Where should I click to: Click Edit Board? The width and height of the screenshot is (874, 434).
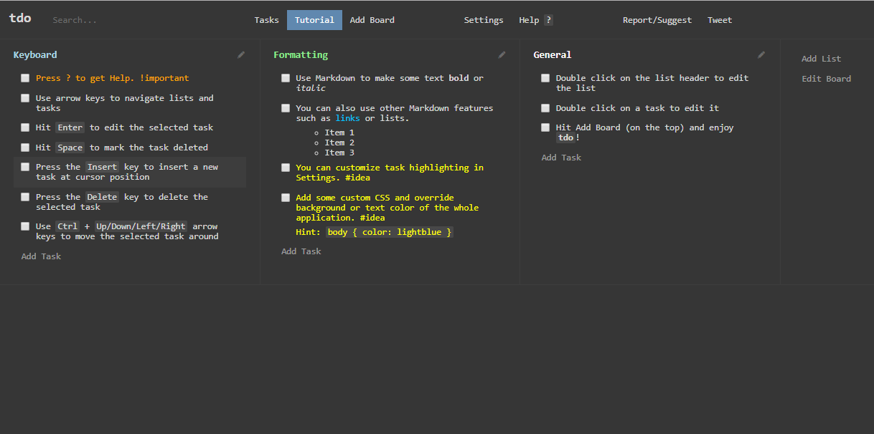pos(826,79)
